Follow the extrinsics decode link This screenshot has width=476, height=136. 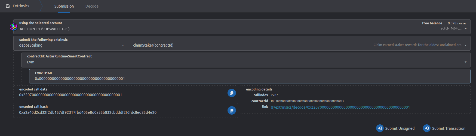click(340, 107)
